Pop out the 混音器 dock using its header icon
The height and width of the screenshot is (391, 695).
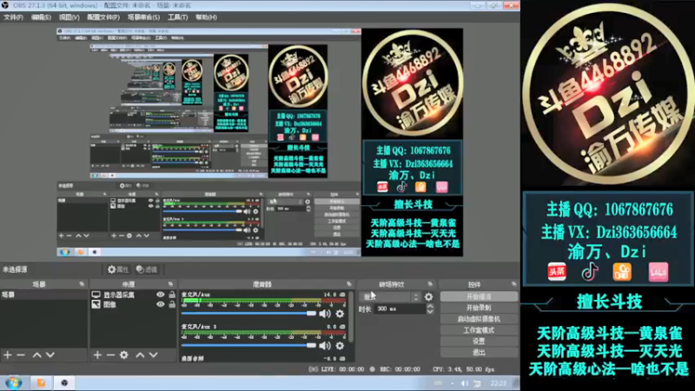point(349,284)
